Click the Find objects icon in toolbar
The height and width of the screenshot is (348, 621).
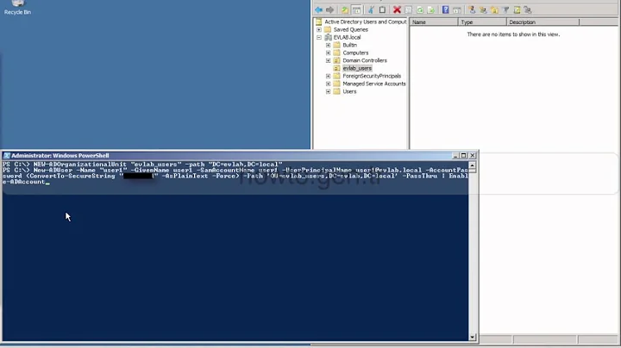point(517,9)
